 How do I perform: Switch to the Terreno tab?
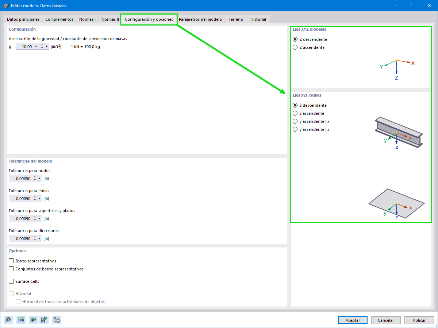point(236,19)
